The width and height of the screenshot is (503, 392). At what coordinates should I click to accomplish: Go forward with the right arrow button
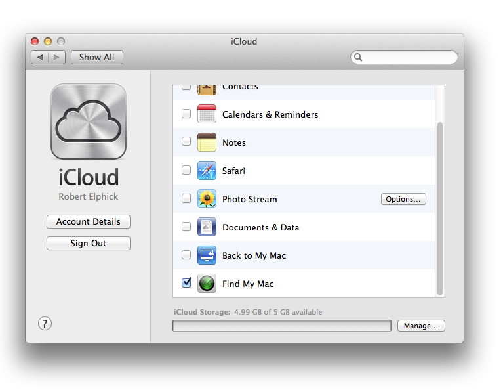click(57, 57)
